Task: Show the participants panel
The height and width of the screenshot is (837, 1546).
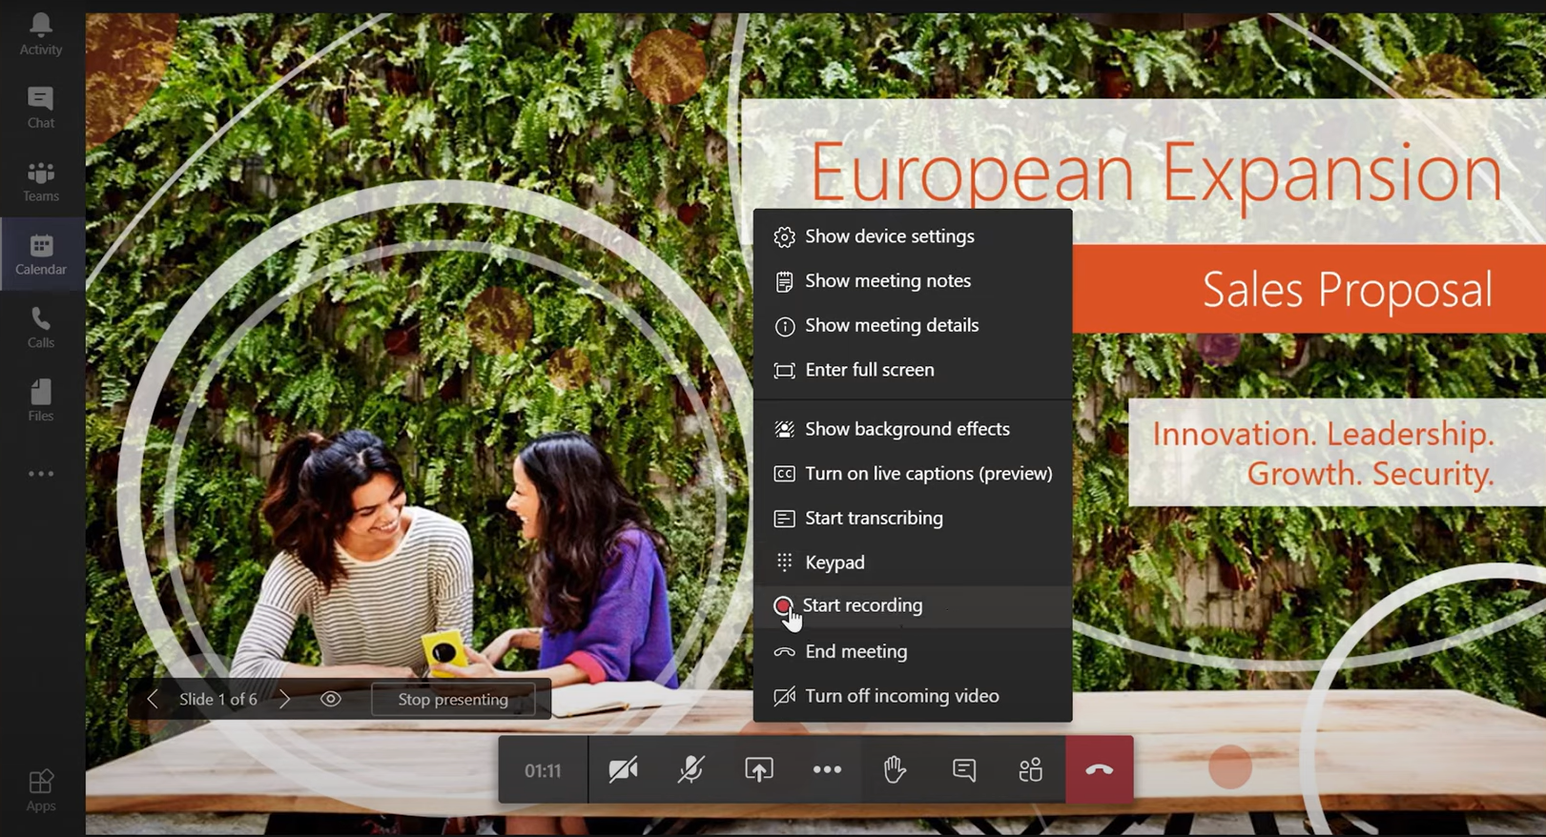Action: pos(1030,769)
